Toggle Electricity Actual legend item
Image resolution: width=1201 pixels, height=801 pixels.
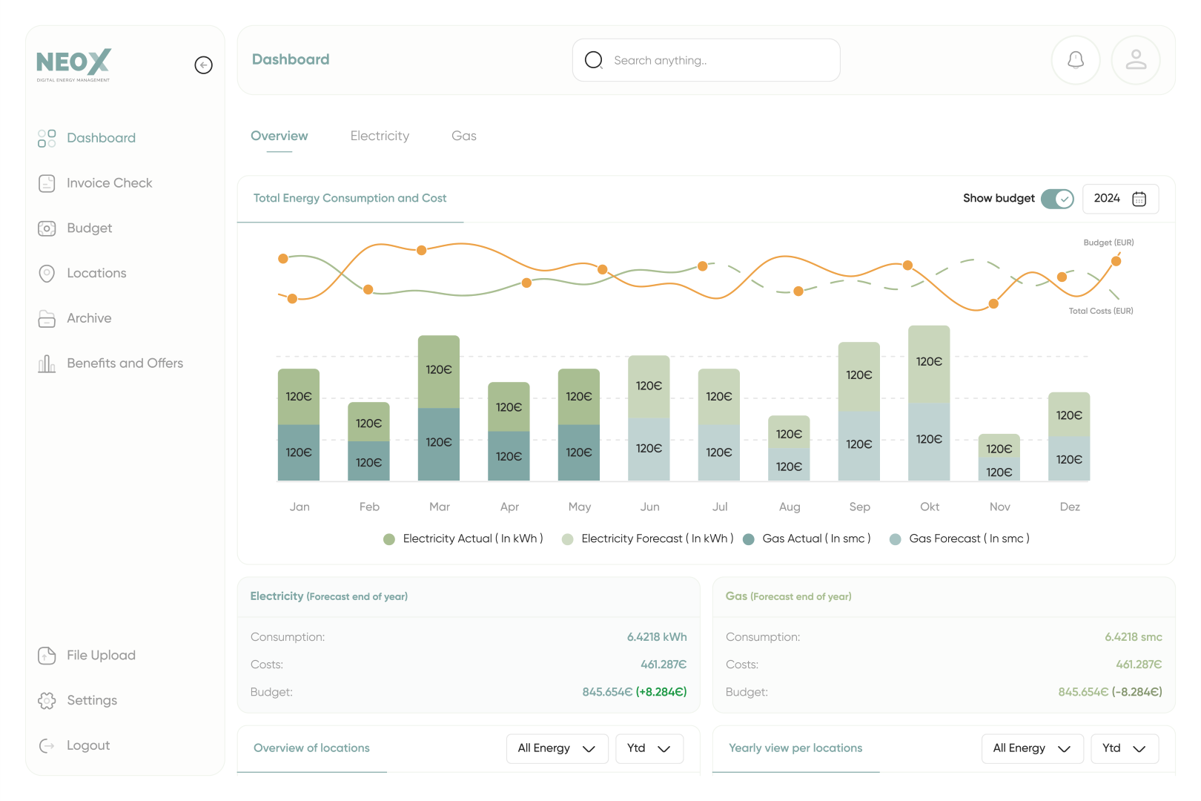(x=463, y=539)
